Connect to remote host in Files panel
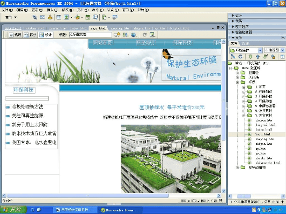286x214 pixels. coord(233,57)
